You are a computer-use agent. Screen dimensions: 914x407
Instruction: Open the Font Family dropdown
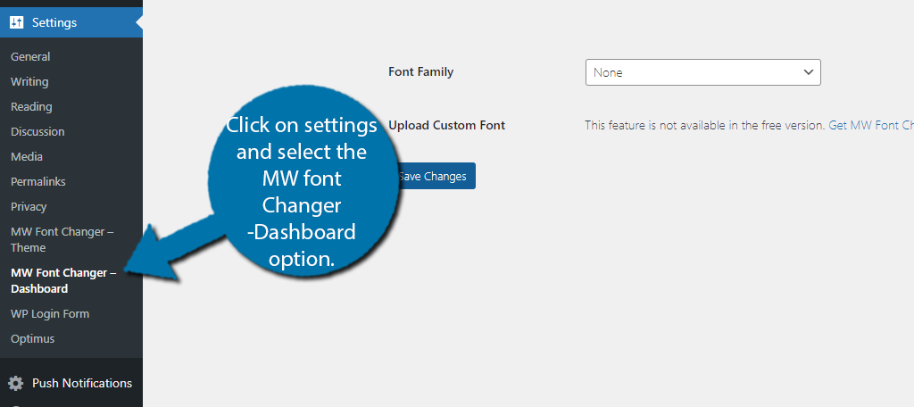coord(703,72)
